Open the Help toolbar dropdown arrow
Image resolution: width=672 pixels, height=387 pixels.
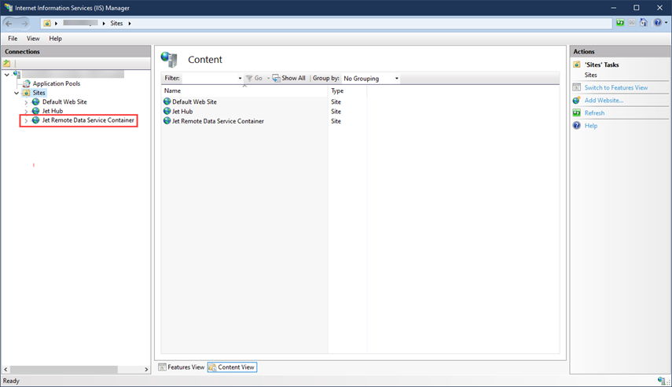[666, 23]
